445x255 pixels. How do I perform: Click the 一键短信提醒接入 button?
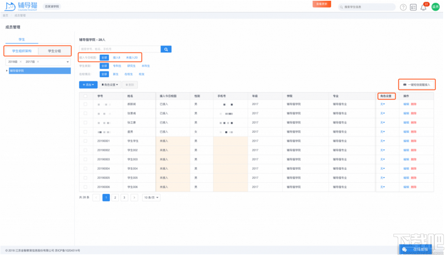[416, 84]
